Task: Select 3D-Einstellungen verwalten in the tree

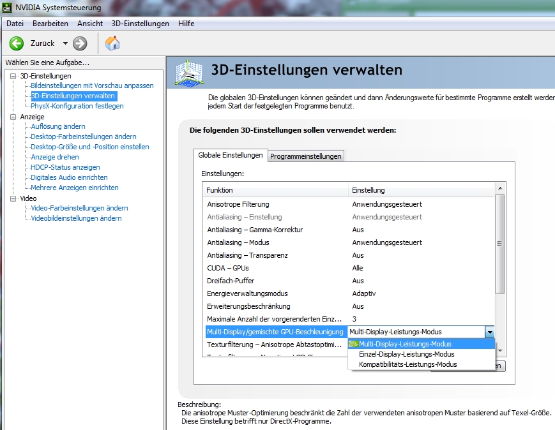Action: click(x=73, y=96)
